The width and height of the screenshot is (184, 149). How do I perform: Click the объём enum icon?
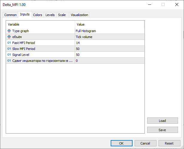[x=9, y=37]
